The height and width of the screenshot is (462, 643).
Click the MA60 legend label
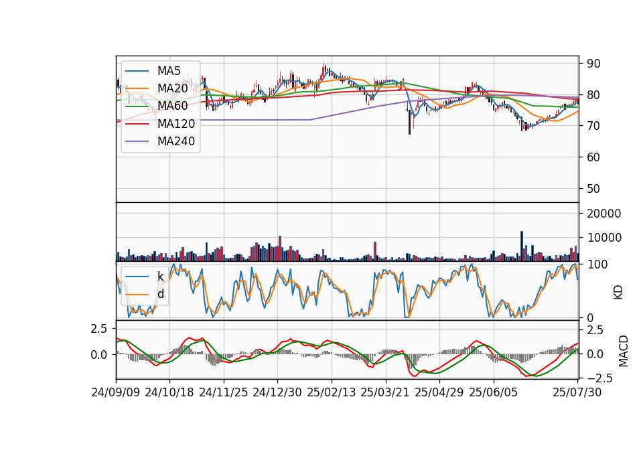coord(172,106)
